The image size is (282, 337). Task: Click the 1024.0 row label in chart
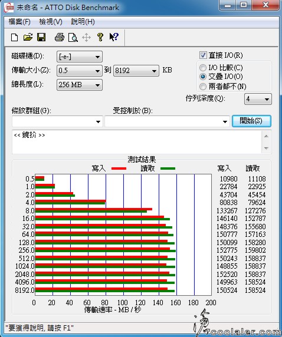[x=25, y=266]
